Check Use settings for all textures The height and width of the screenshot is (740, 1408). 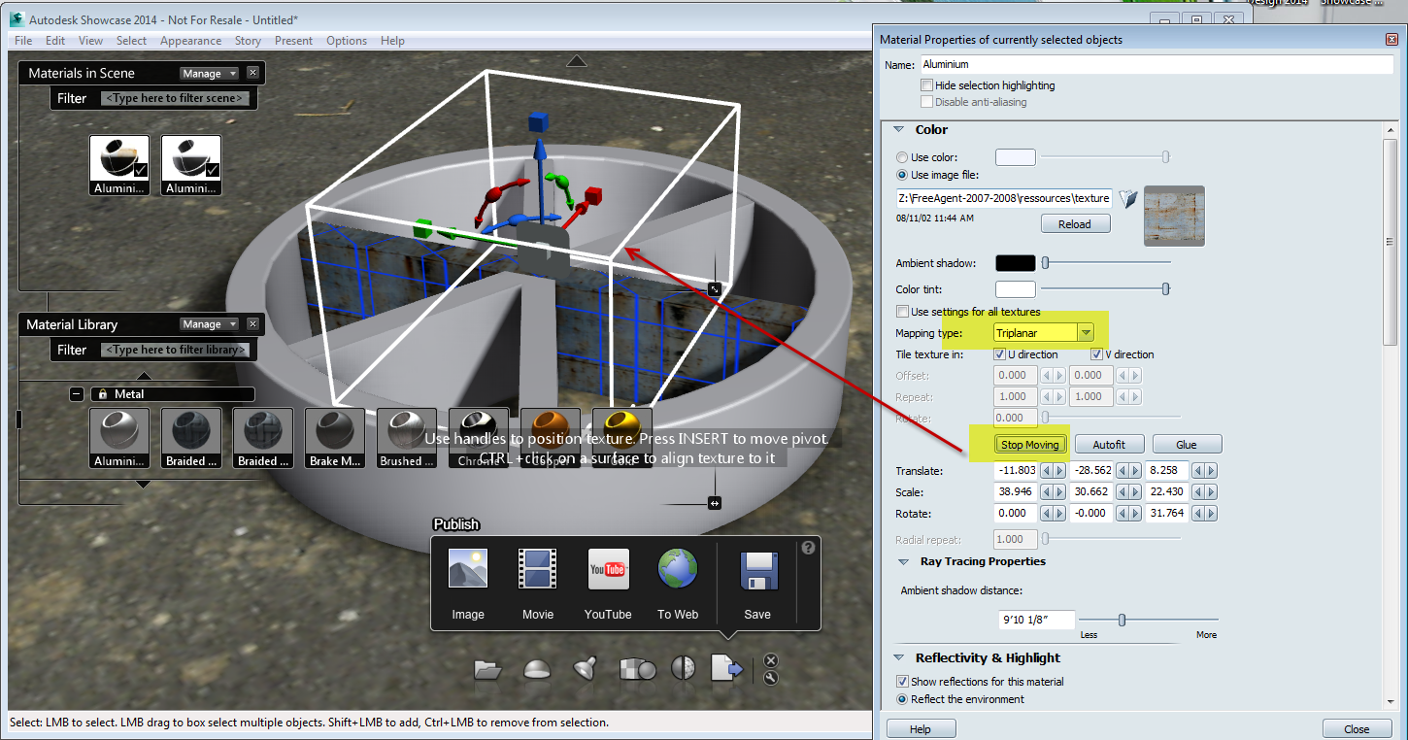tap(902, 312)
